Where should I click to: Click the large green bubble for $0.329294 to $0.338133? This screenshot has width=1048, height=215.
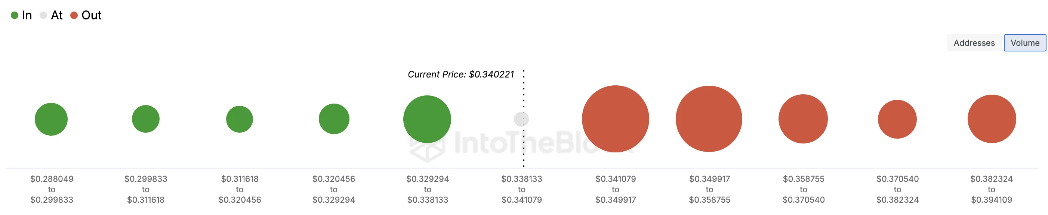click(x=427, y=119)
